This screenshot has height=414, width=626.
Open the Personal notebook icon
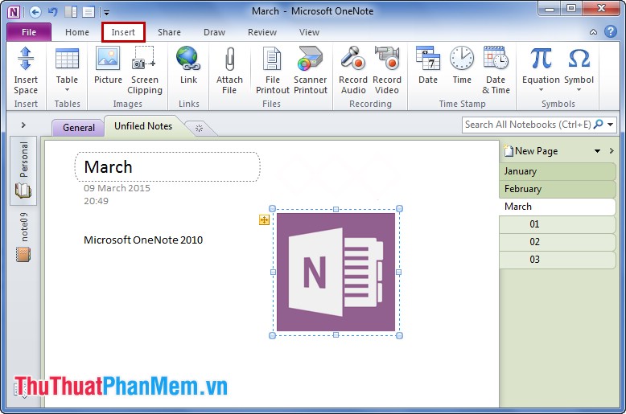23,191
